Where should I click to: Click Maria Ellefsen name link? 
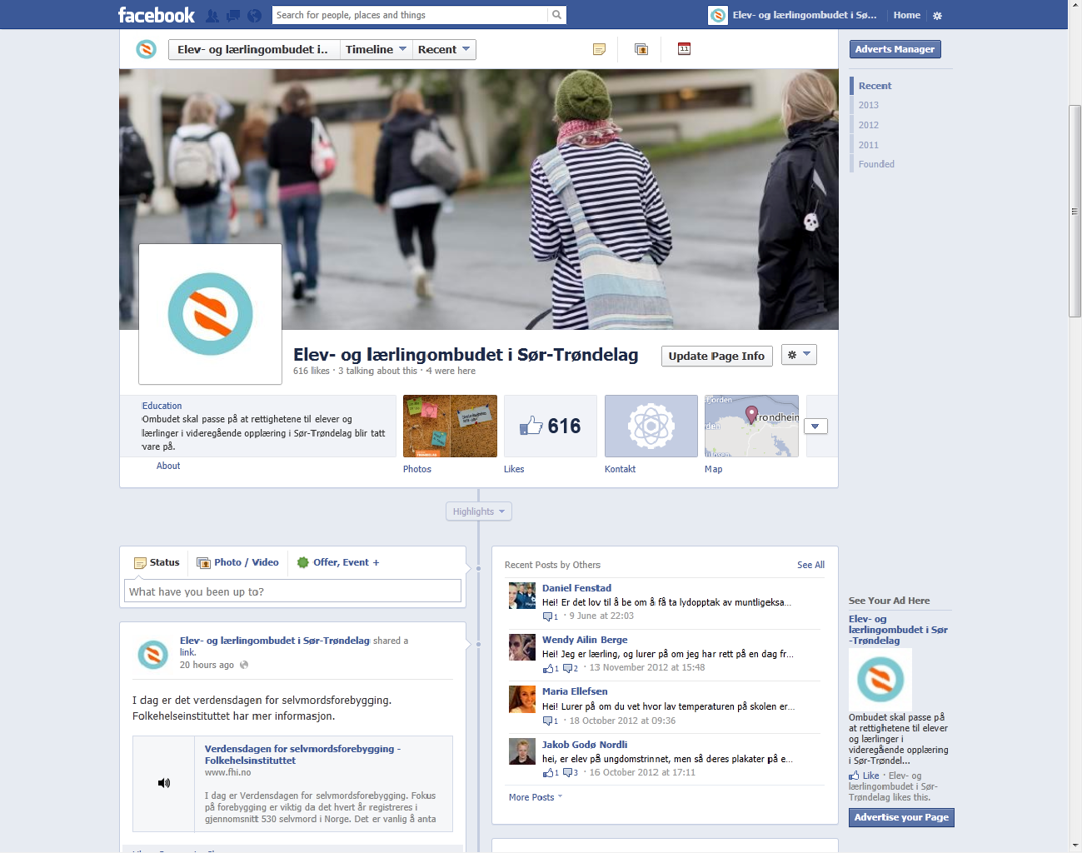tap(575, 691)
